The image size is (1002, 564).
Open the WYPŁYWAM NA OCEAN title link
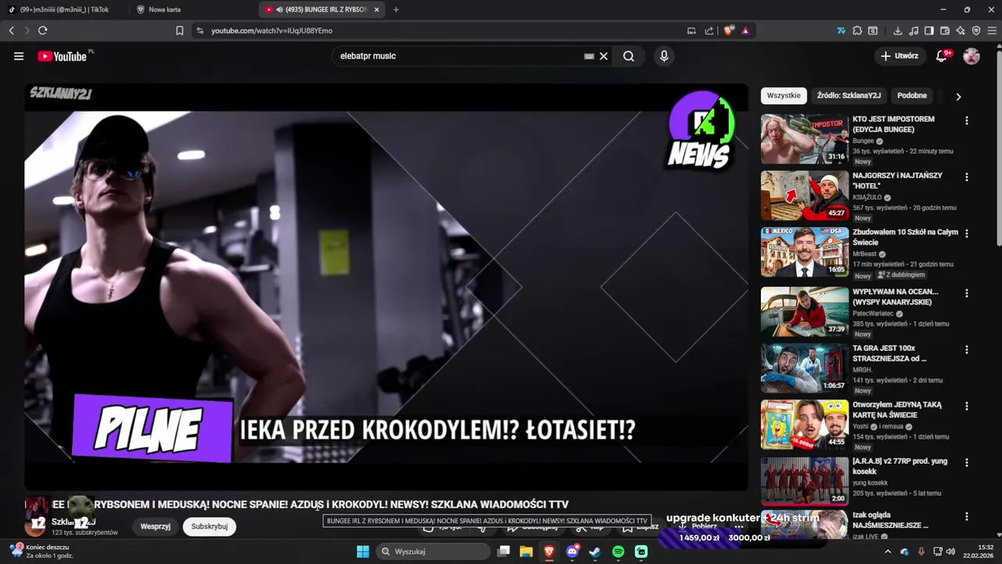[896, 297]
